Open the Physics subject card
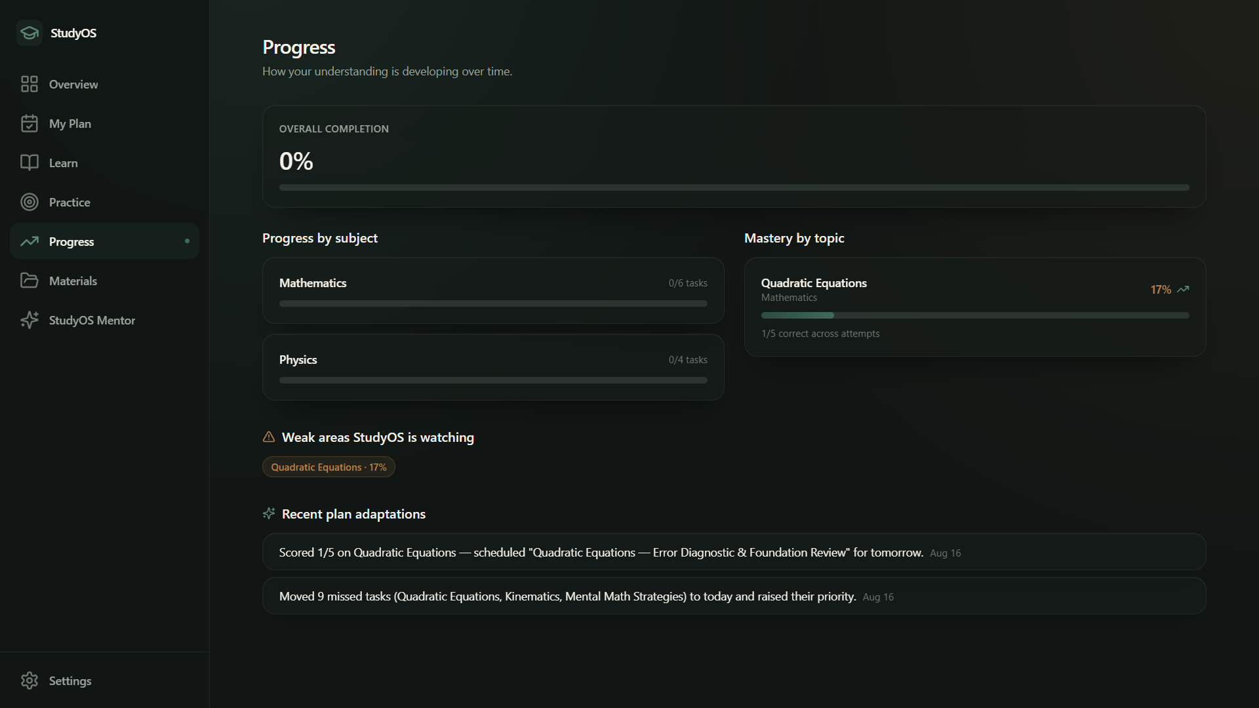Image resolution: width=1259 pixels, height=708 pixels. [x=493, y=367]
